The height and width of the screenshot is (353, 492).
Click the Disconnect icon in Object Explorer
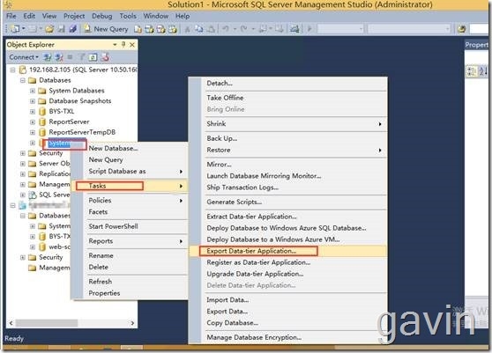pyautogui.click(x=59, y=57)
